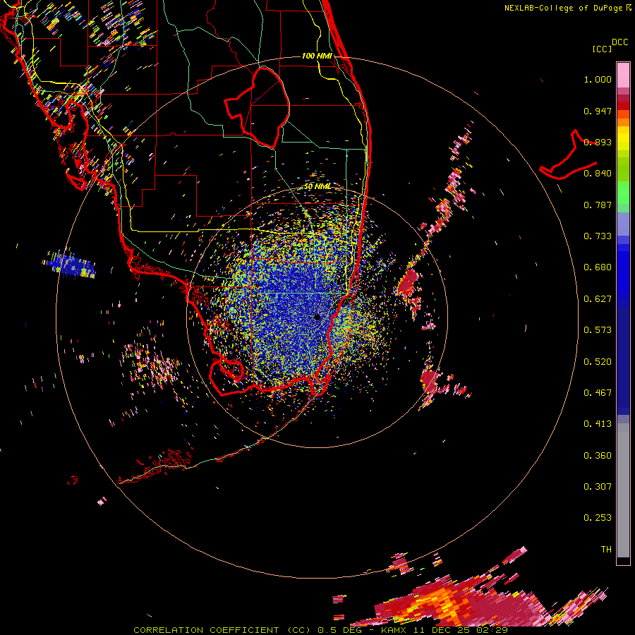Click the 0.467 colorbar value
The image size is (635, 635).
tap(598, 393)
